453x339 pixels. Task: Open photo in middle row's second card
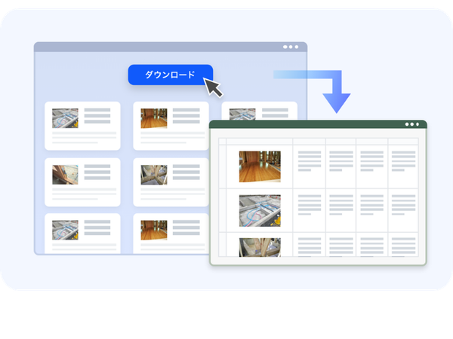click(x=154, y=175)
